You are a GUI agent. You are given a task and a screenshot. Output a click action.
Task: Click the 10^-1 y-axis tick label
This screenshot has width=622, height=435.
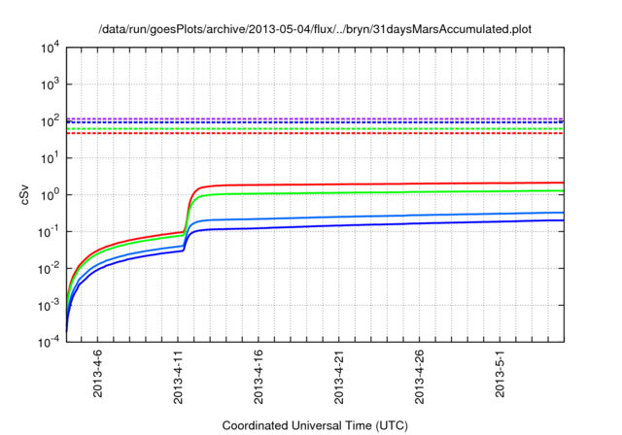point(50,231)
